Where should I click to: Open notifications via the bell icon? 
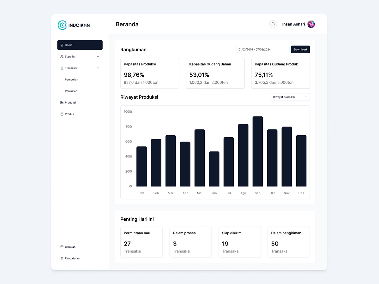273,24
